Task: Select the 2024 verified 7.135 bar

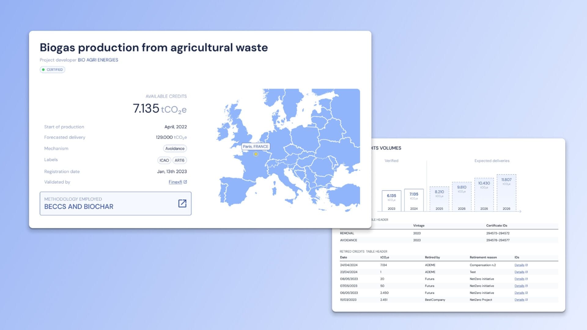Action: (x=414, y=200)
